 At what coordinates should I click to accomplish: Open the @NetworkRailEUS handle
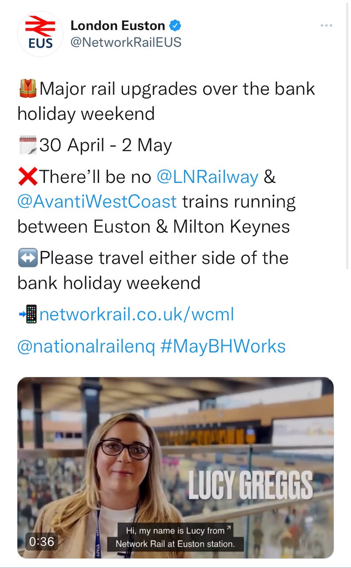tap(126, 42)
